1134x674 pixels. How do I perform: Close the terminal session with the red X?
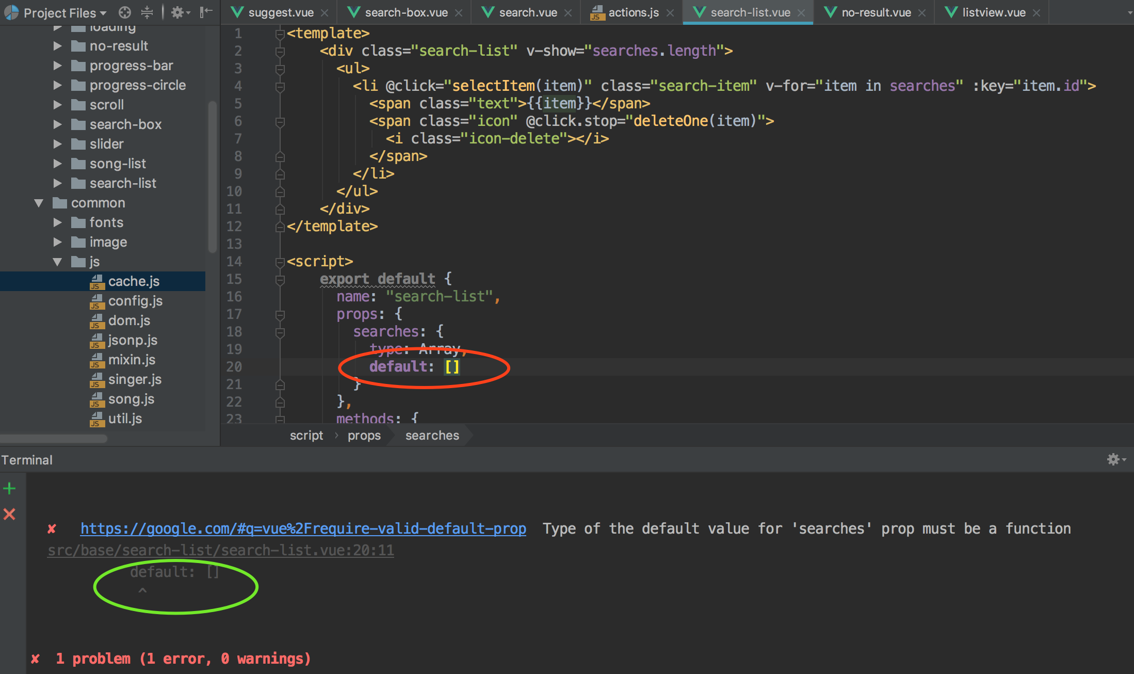click(x=9, y=513)
